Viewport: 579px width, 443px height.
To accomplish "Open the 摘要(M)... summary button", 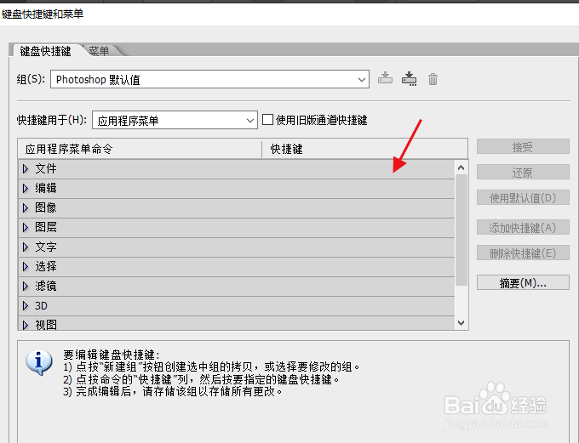I will [523, 283].
